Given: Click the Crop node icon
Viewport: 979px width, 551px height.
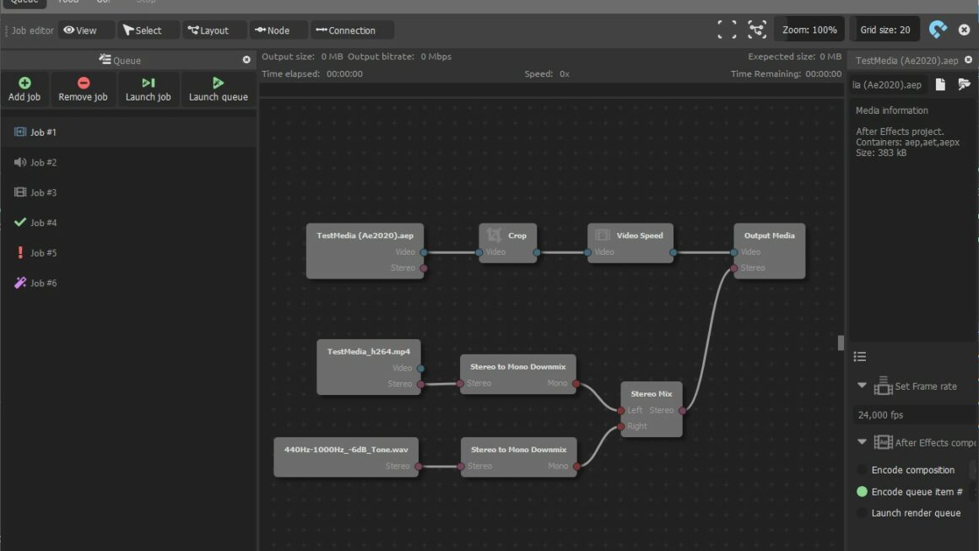Looking at the screenshot, I should (495, 235).
